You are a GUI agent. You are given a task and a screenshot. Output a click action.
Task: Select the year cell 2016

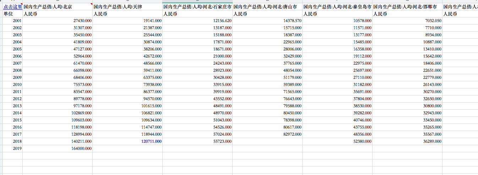(x=12, y=127)
